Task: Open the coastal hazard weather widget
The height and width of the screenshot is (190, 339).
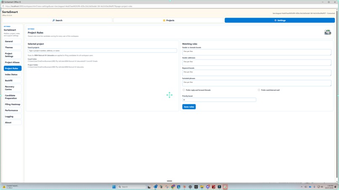Action: (x=11, y=187)
